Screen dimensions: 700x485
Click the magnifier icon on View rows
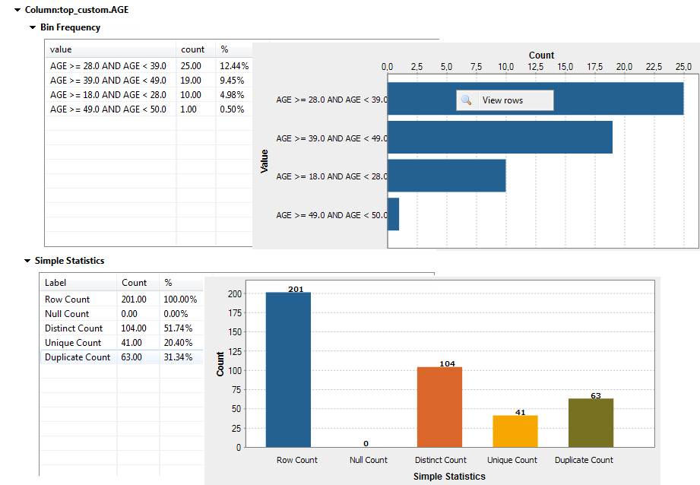[x=467, y=99]
